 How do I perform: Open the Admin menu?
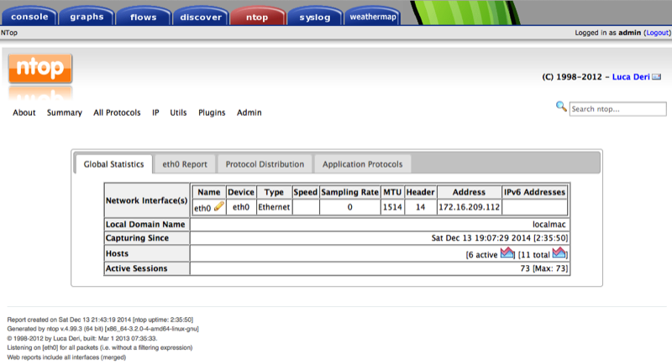click(249, 112)
